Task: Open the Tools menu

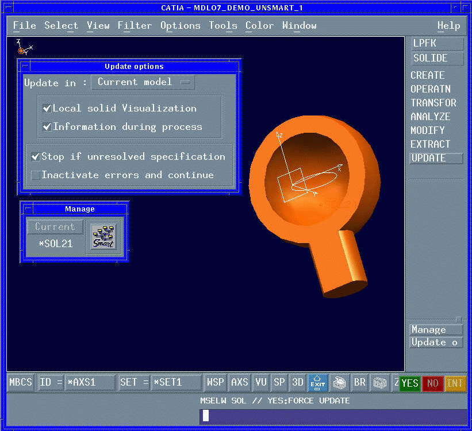Action: 223,26
